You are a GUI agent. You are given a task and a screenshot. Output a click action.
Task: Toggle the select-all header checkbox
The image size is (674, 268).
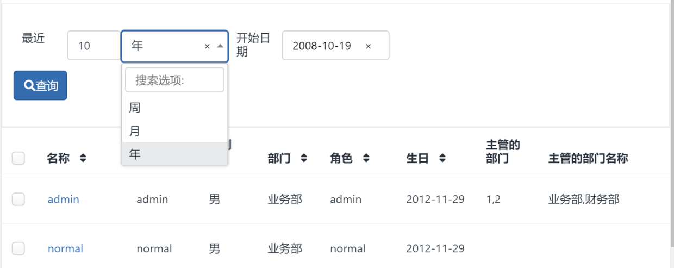tap(18, 158)
